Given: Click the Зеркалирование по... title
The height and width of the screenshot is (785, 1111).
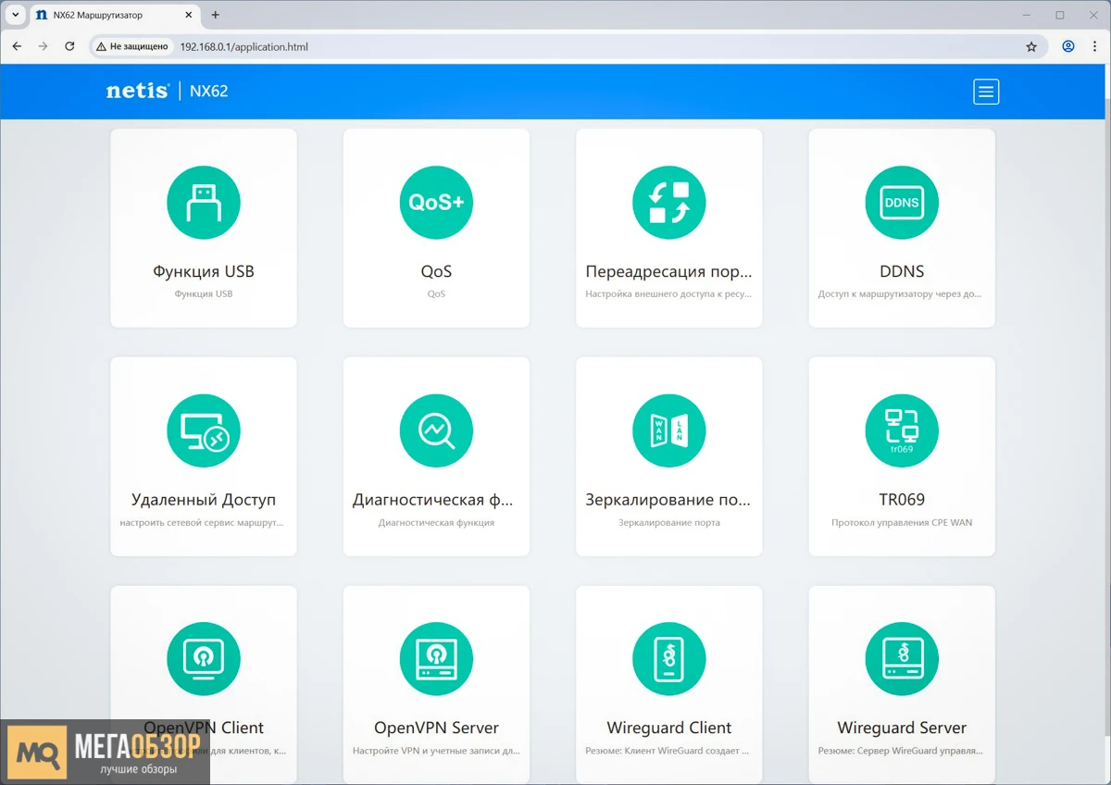Looking at the screenshot, I should coord(668,500).
